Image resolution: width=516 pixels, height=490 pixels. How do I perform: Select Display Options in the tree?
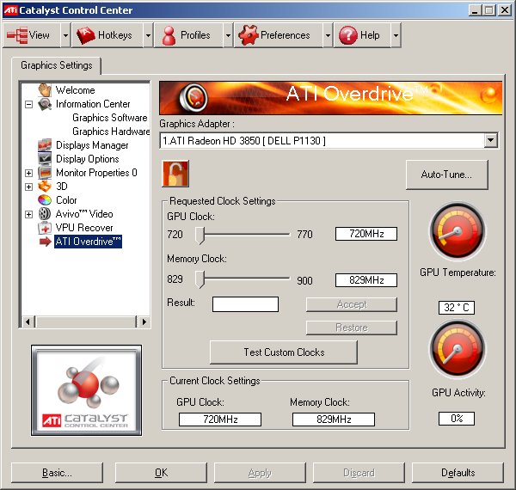[88, 159]
